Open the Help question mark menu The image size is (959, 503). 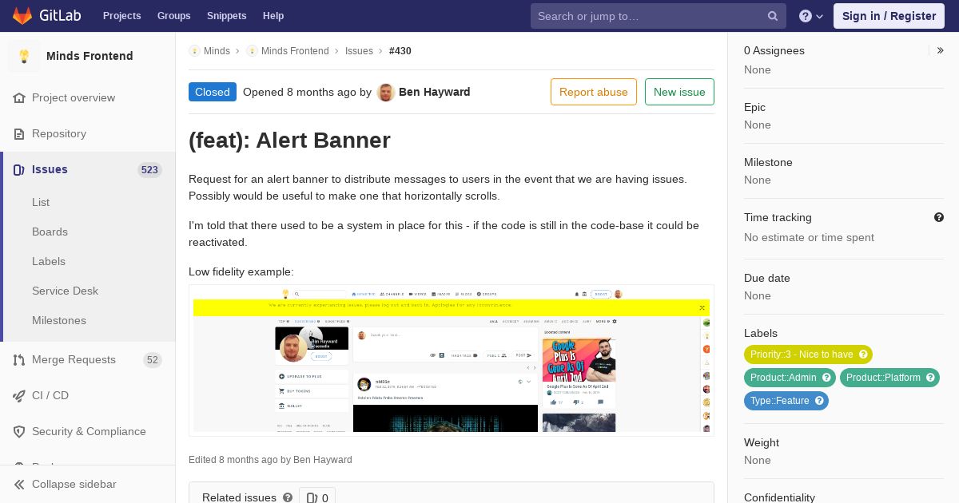coord(811,16)
